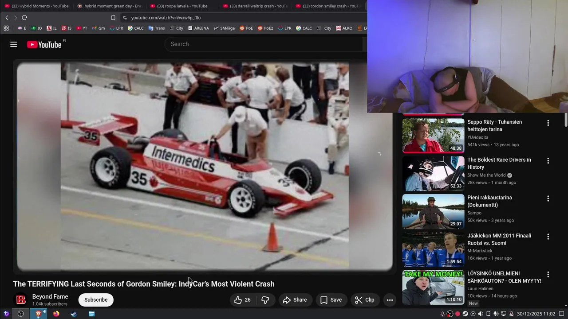
Task: Open options for Pieni rakkaustarina video
Action: (548, 198)
